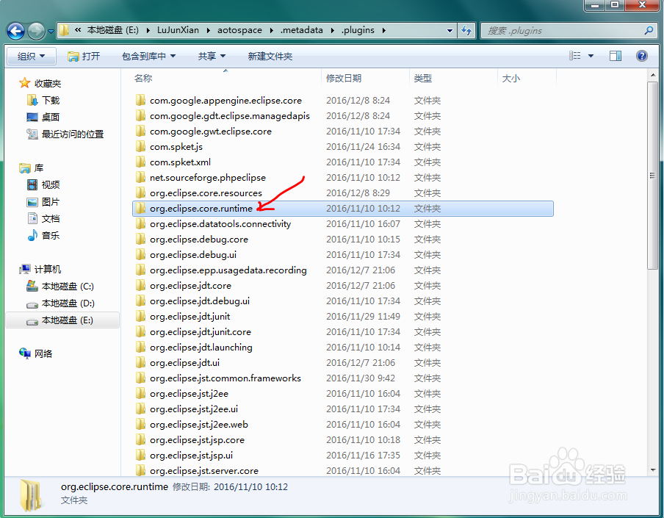Open the 共享 dropdown menu
Image resolution: width=664 pixels, height=518 pixels.
[x=212, y=57]
